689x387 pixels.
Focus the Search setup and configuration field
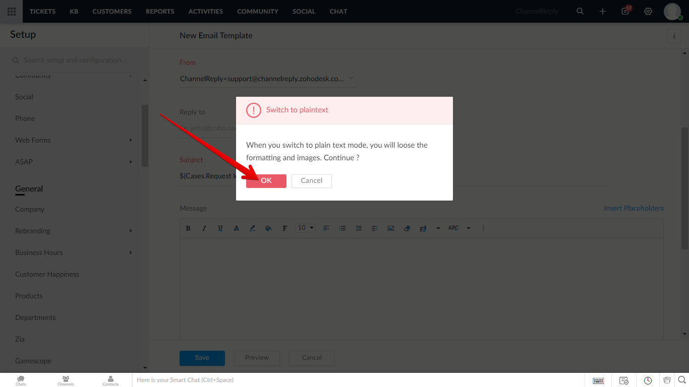tap(75, 60)
